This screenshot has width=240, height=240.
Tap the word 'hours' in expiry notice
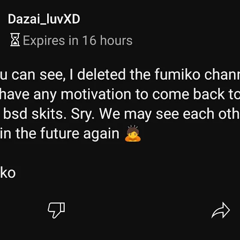point(116,40)
